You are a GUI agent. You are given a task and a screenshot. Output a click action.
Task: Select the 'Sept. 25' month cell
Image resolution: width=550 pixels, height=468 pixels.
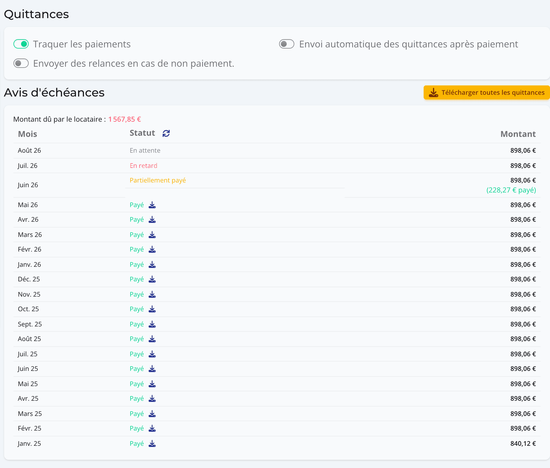[30, 324]
